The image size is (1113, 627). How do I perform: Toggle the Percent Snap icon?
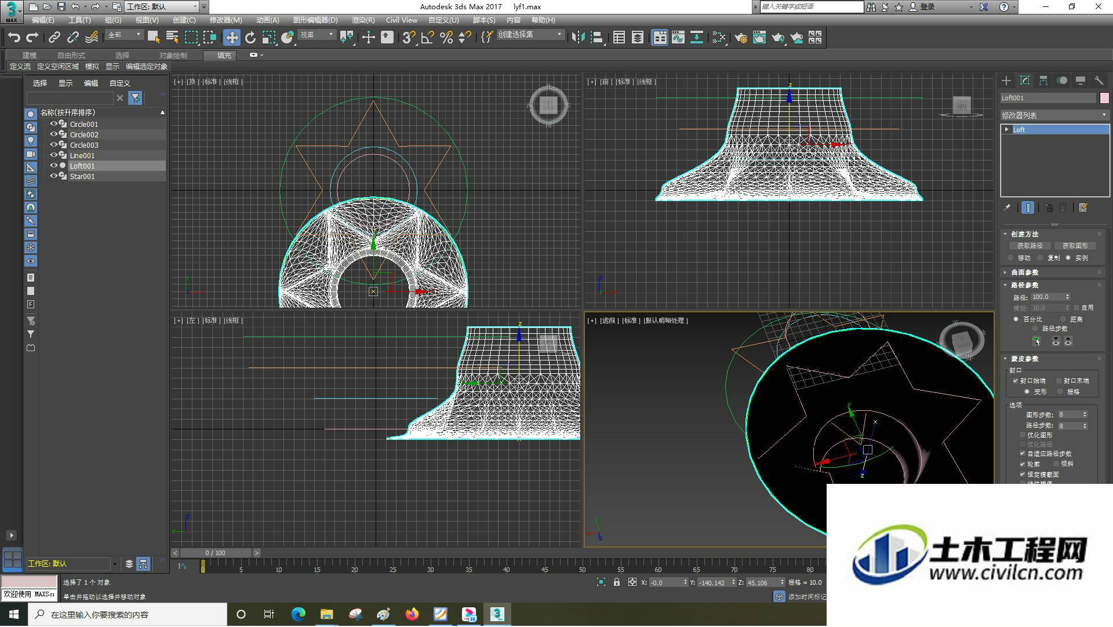click(446, 38)
